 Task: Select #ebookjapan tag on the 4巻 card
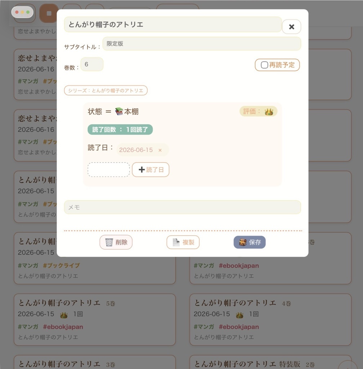239,327
